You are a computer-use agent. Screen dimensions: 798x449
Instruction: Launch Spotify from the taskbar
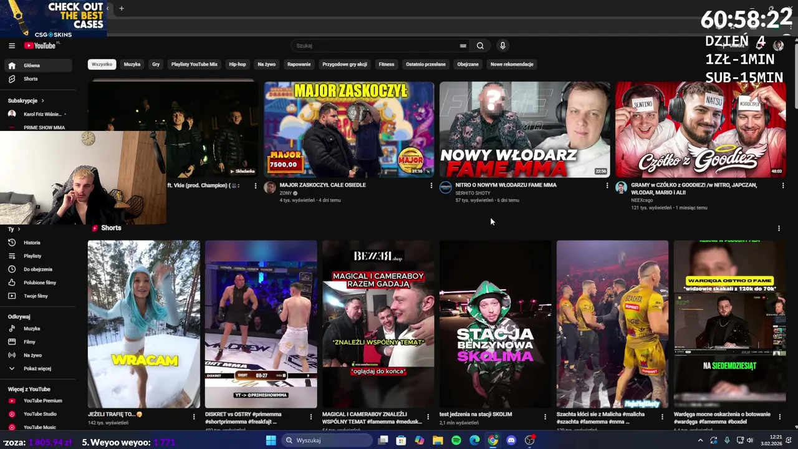pos(456,440)
